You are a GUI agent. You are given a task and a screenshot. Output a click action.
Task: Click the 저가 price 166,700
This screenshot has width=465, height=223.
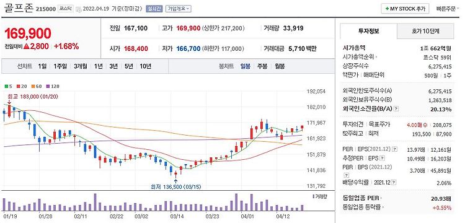(x=188, y=48)
